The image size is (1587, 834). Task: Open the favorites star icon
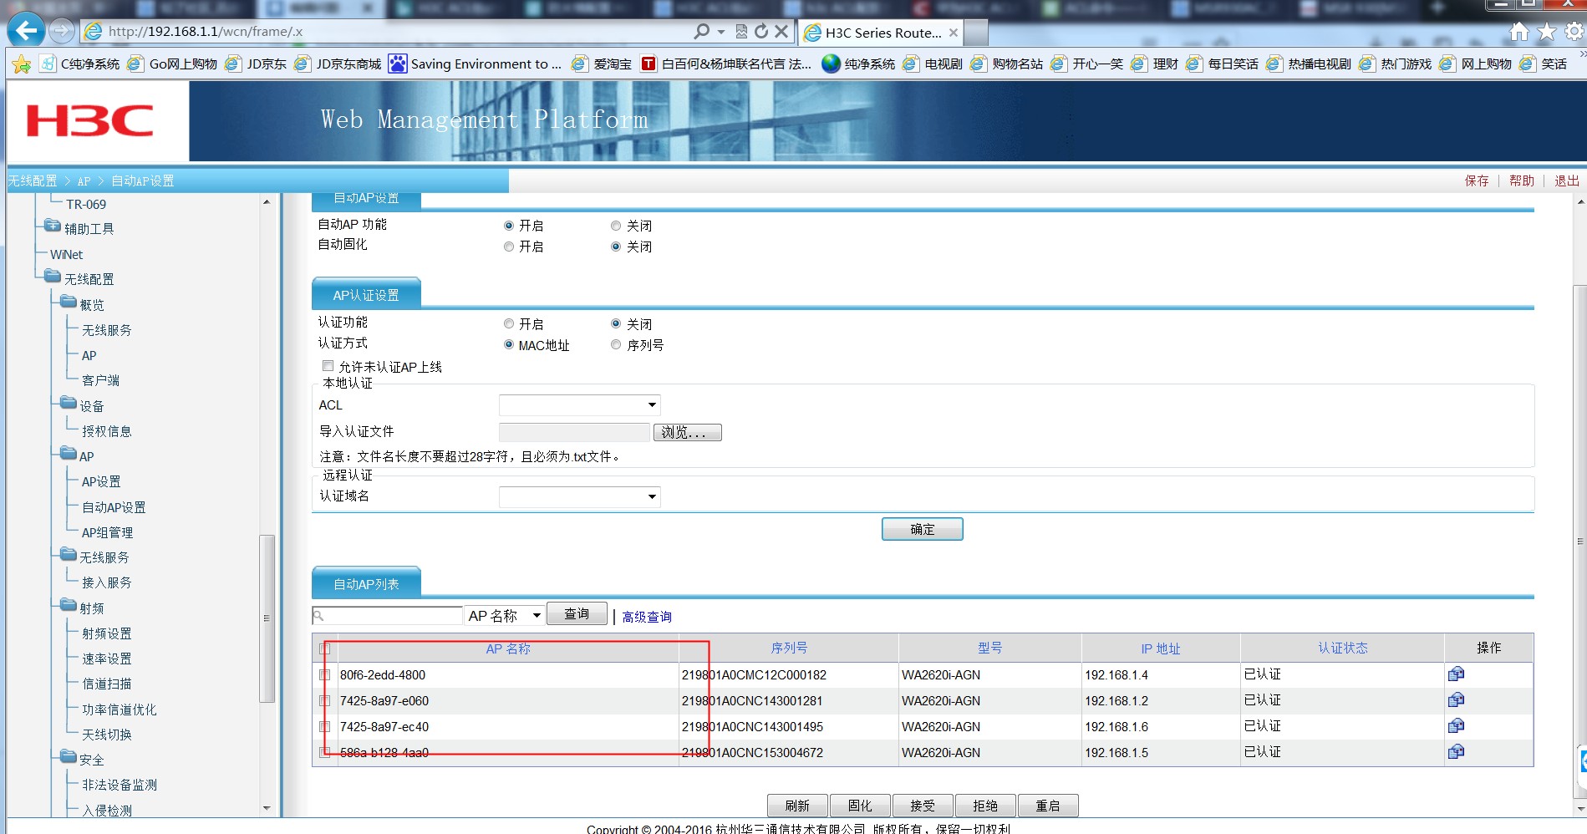(1547, 32)
